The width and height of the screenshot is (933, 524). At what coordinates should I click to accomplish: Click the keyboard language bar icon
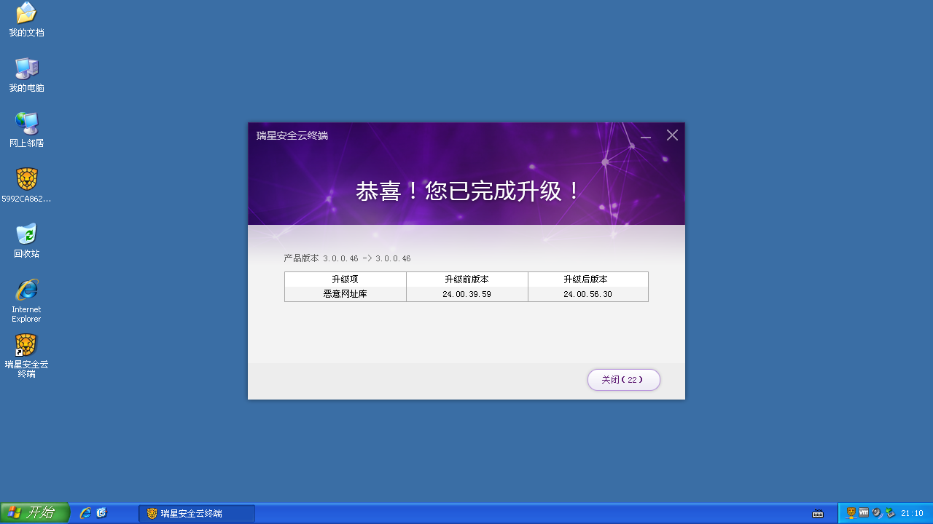point(818,513)
